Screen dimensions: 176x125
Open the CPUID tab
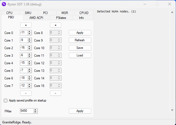pos(84,13)
